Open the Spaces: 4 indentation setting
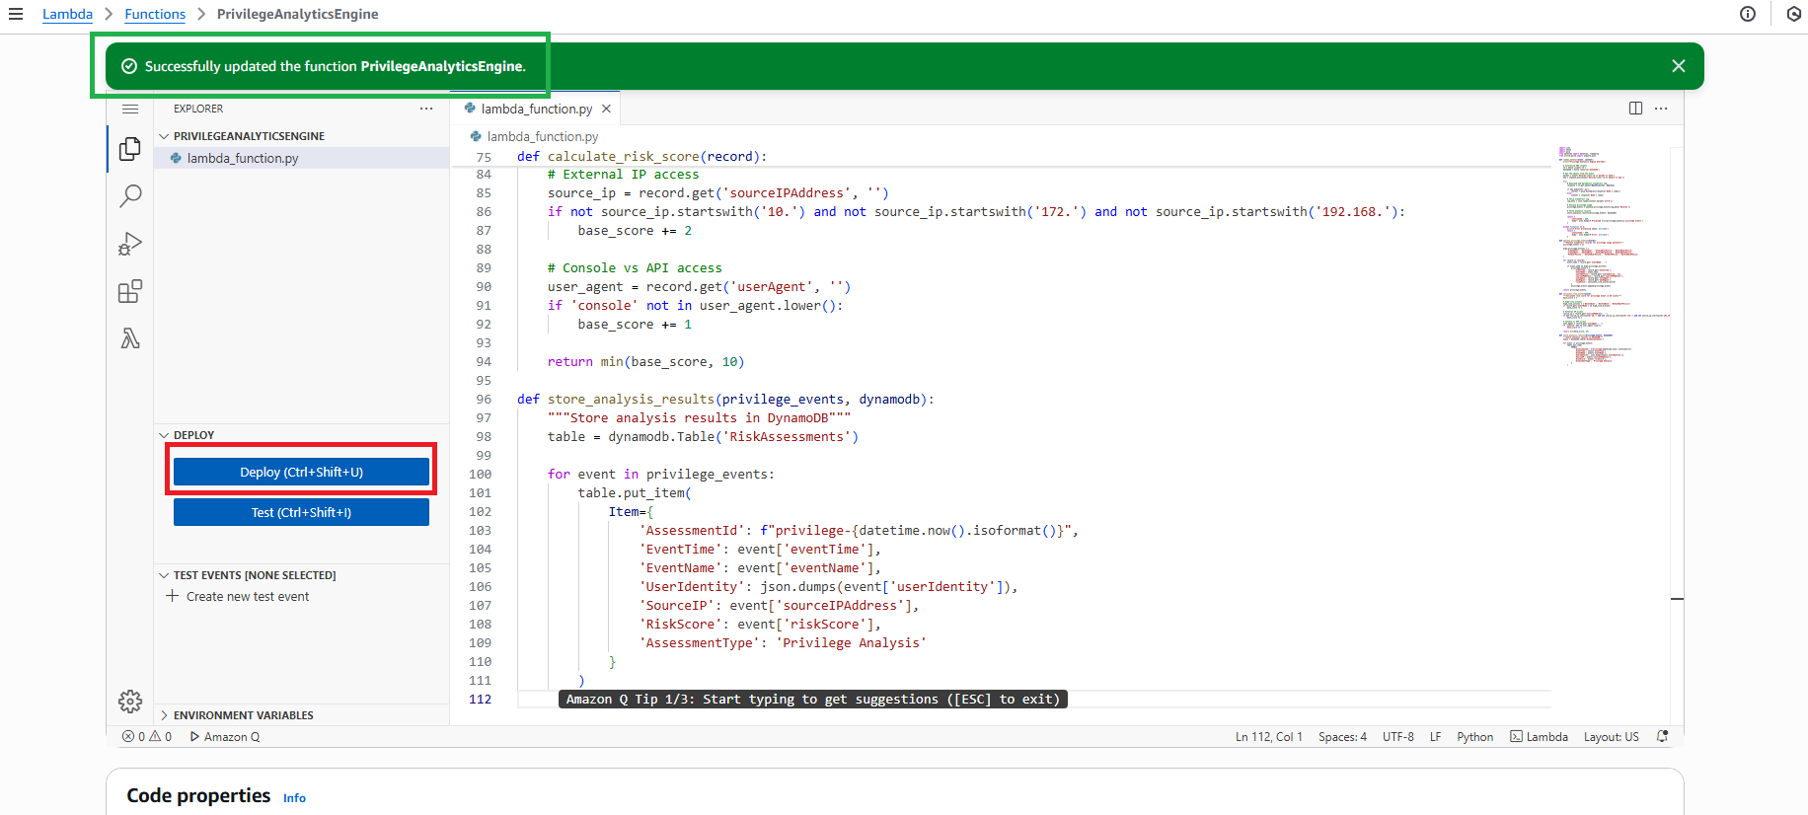This screenshot has height=815, width=1808. (x=1342, y=737)
